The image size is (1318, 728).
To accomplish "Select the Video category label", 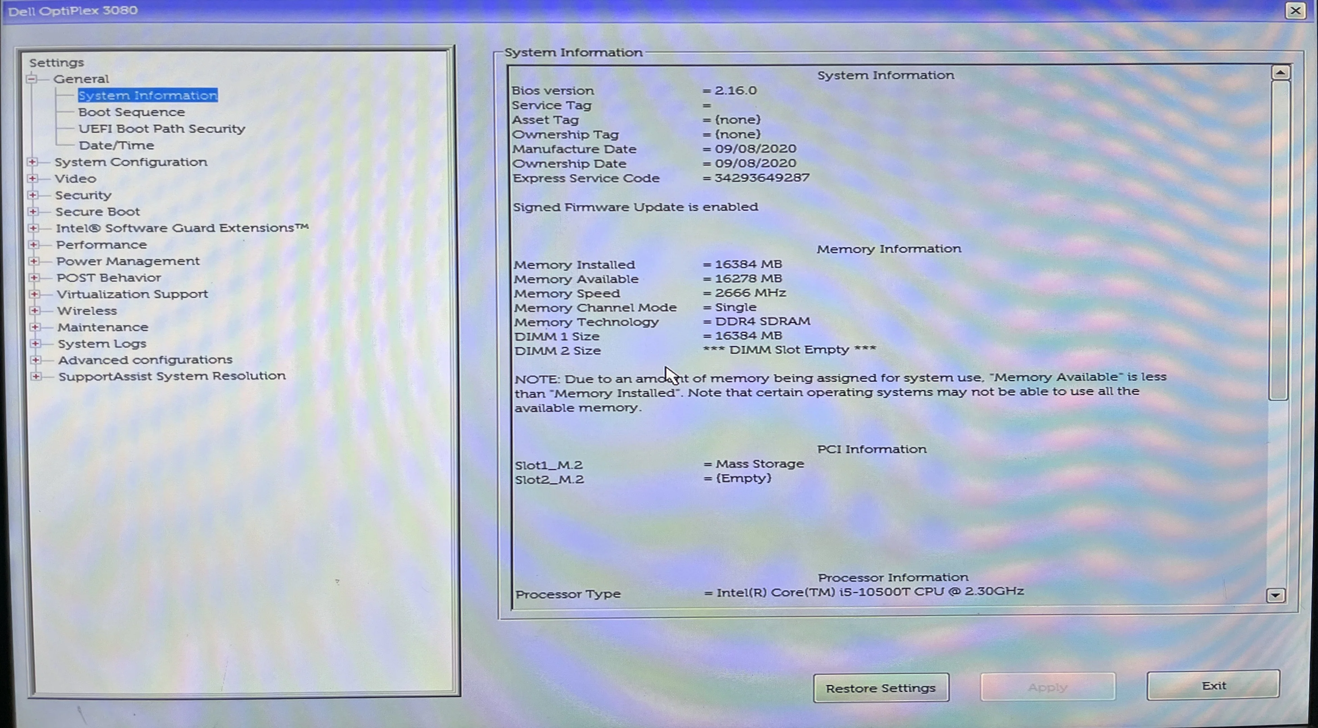I will point(76,179).
